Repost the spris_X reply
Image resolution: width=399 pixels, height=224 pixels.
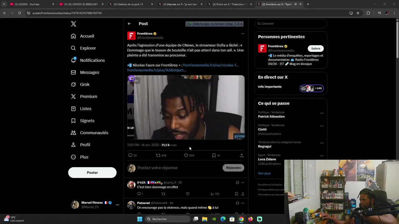point(163,194)
